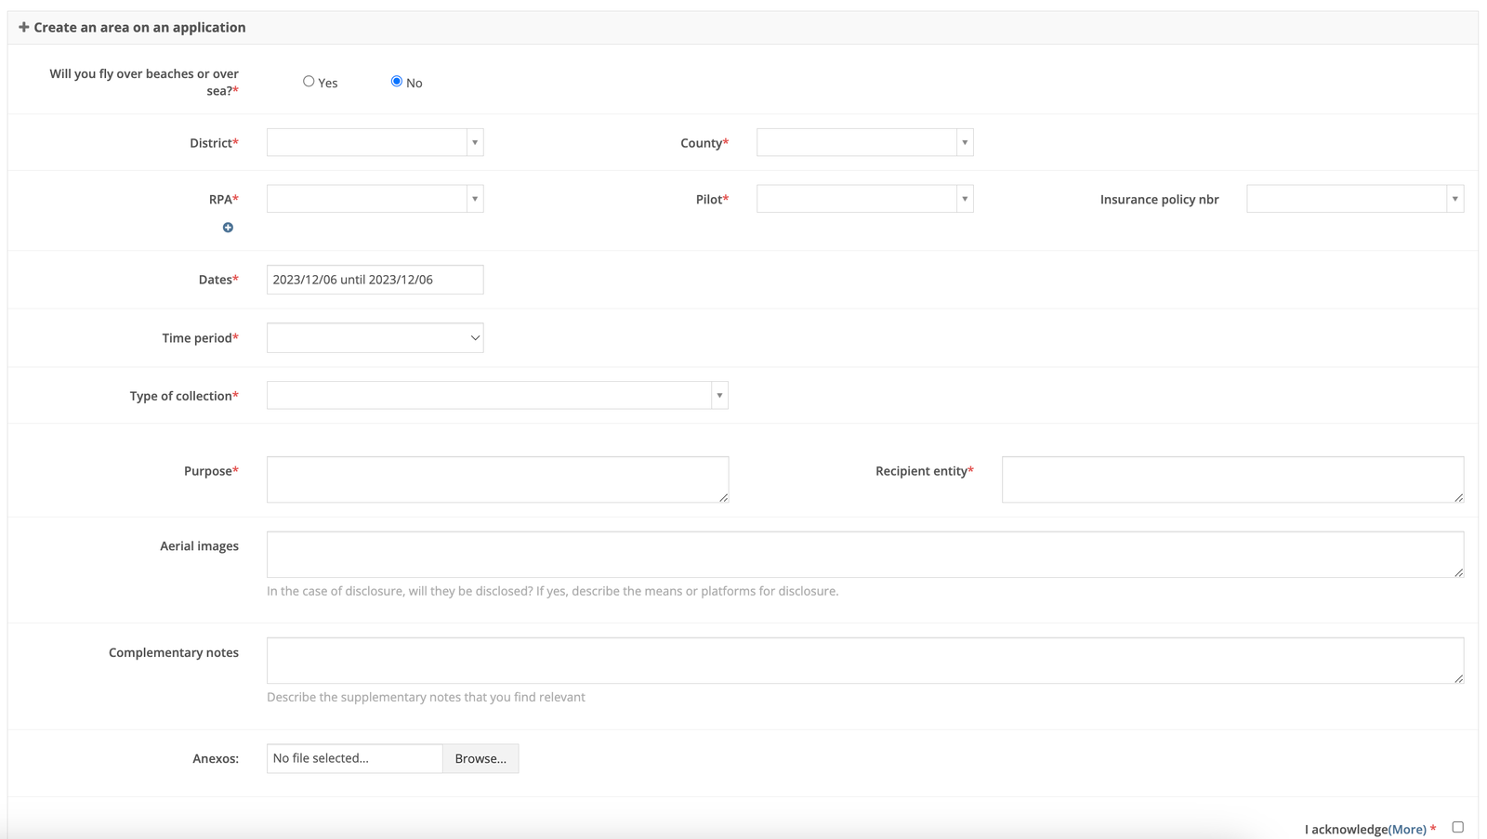Click the No file selected field
1487x839 pixels.
(354, 758)
